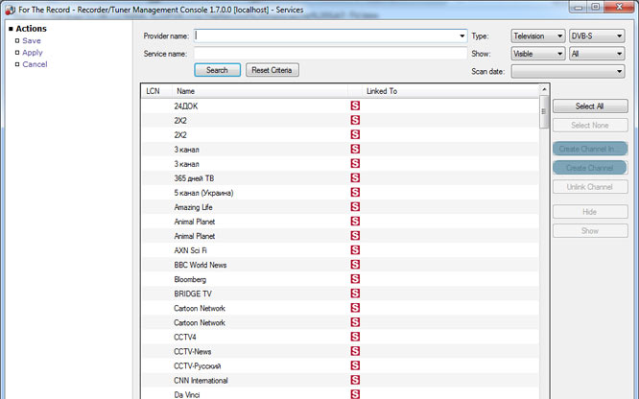
Task: Click the Cancel action link
Action: [35, 64]
